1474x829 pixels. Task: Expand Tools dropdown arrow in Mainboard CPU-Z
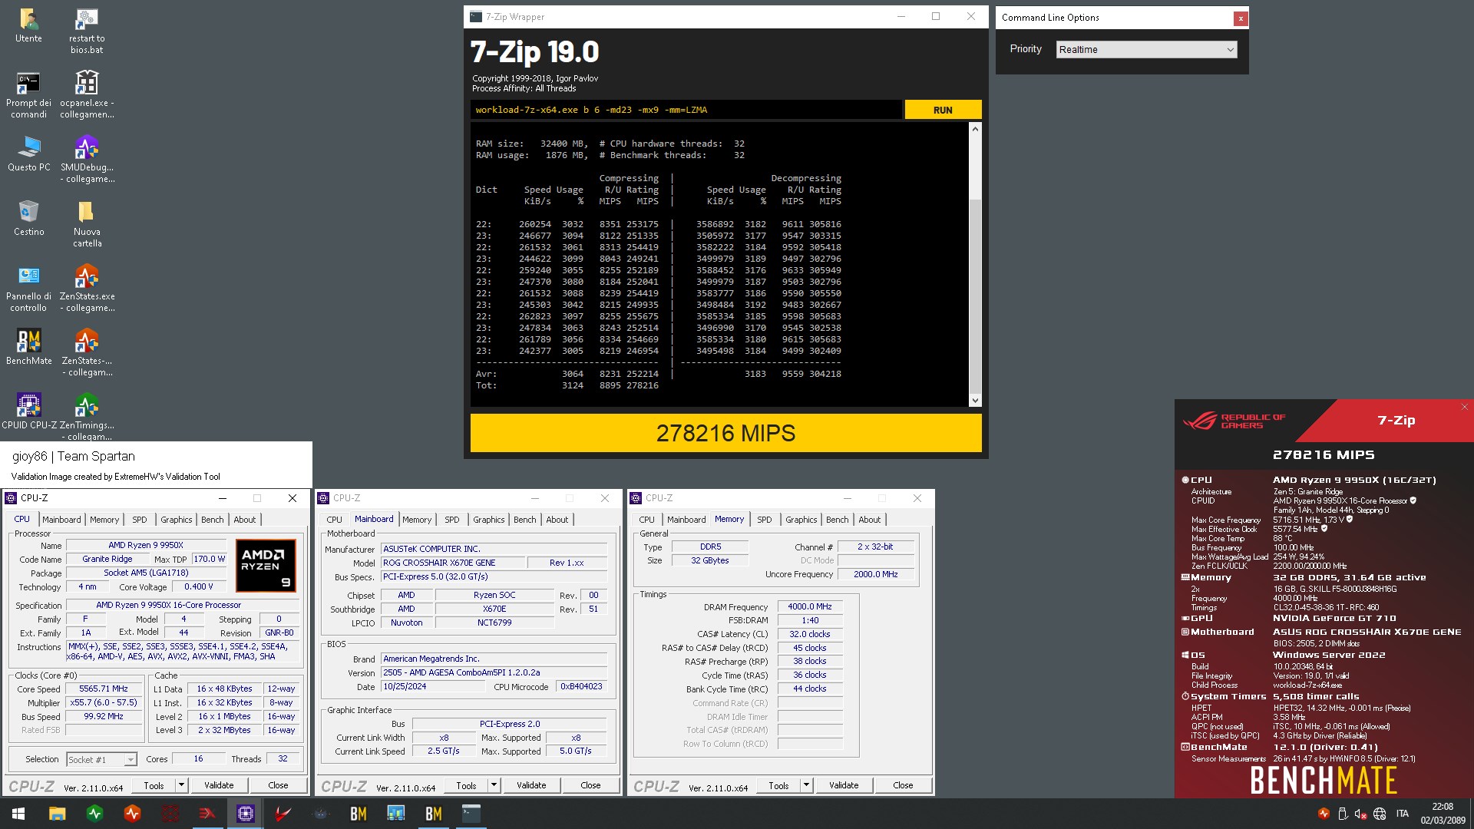tap(494, 785)
